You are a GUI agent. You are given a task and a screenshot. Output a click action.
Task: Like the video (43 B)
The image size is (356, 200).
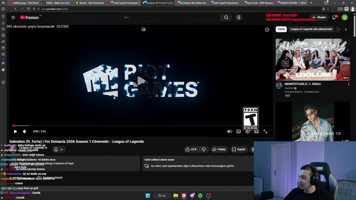pos(191,149)
